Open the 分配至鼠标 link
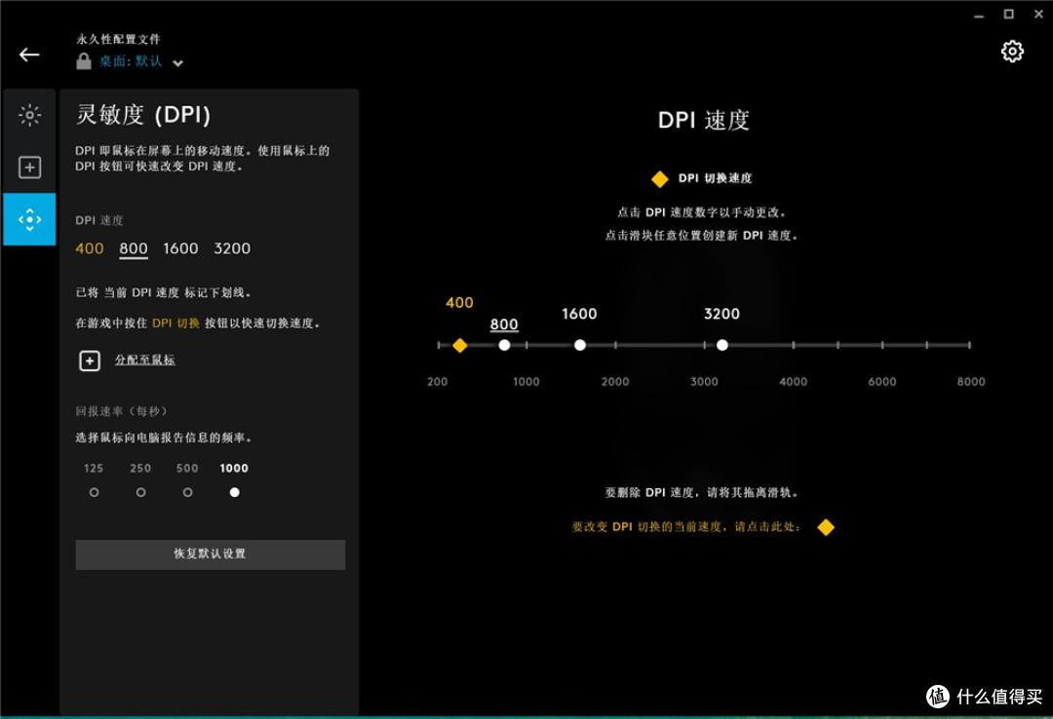1053x719 pixels. pos(144,359)
